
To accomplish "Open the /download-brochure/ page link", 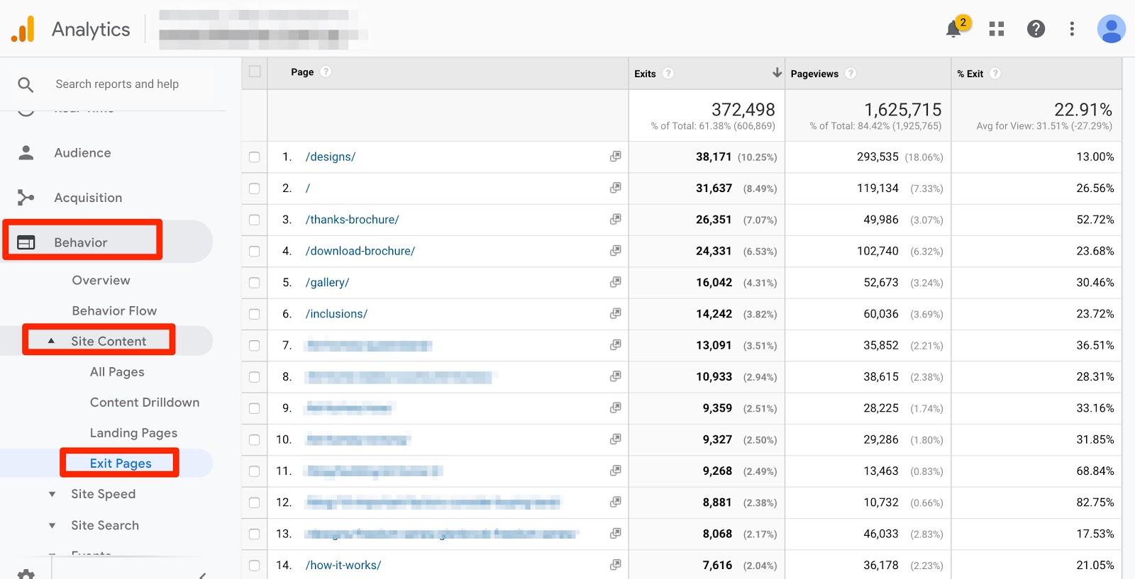I will coord(360,251).
